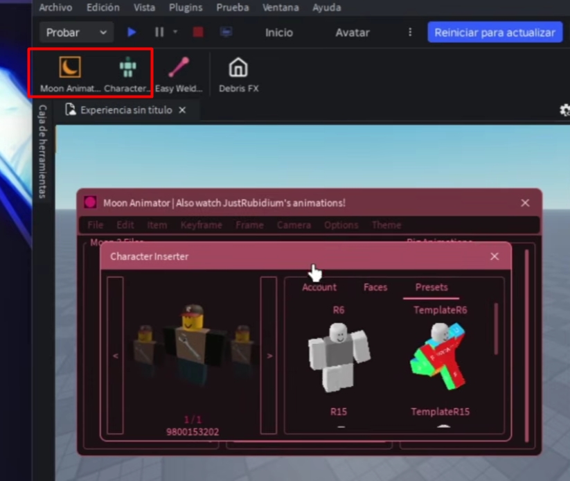The width and height of the screenshot is (570, 481).
Task: Launch the Character Inserter plugin
Action: tap(127, 74)
